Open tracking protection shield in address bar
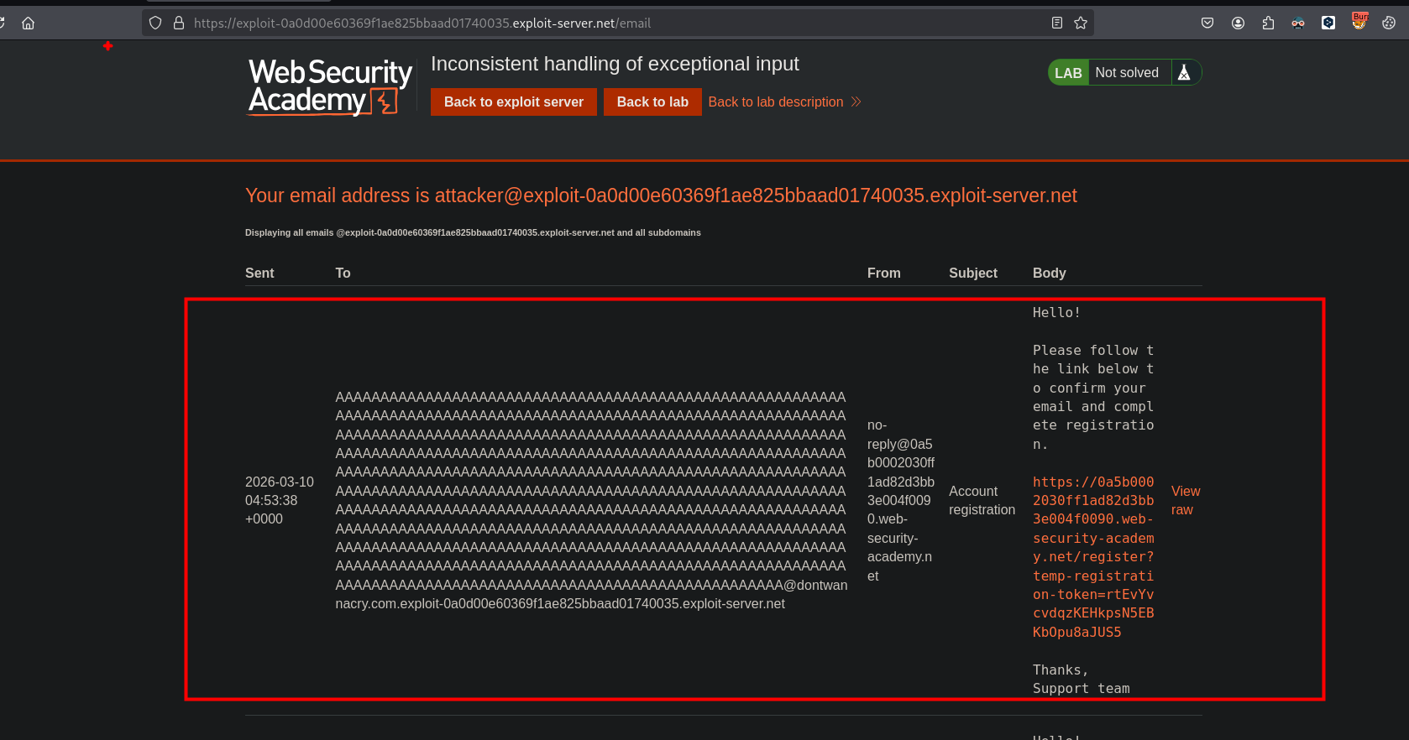 (x=155, y=23)
